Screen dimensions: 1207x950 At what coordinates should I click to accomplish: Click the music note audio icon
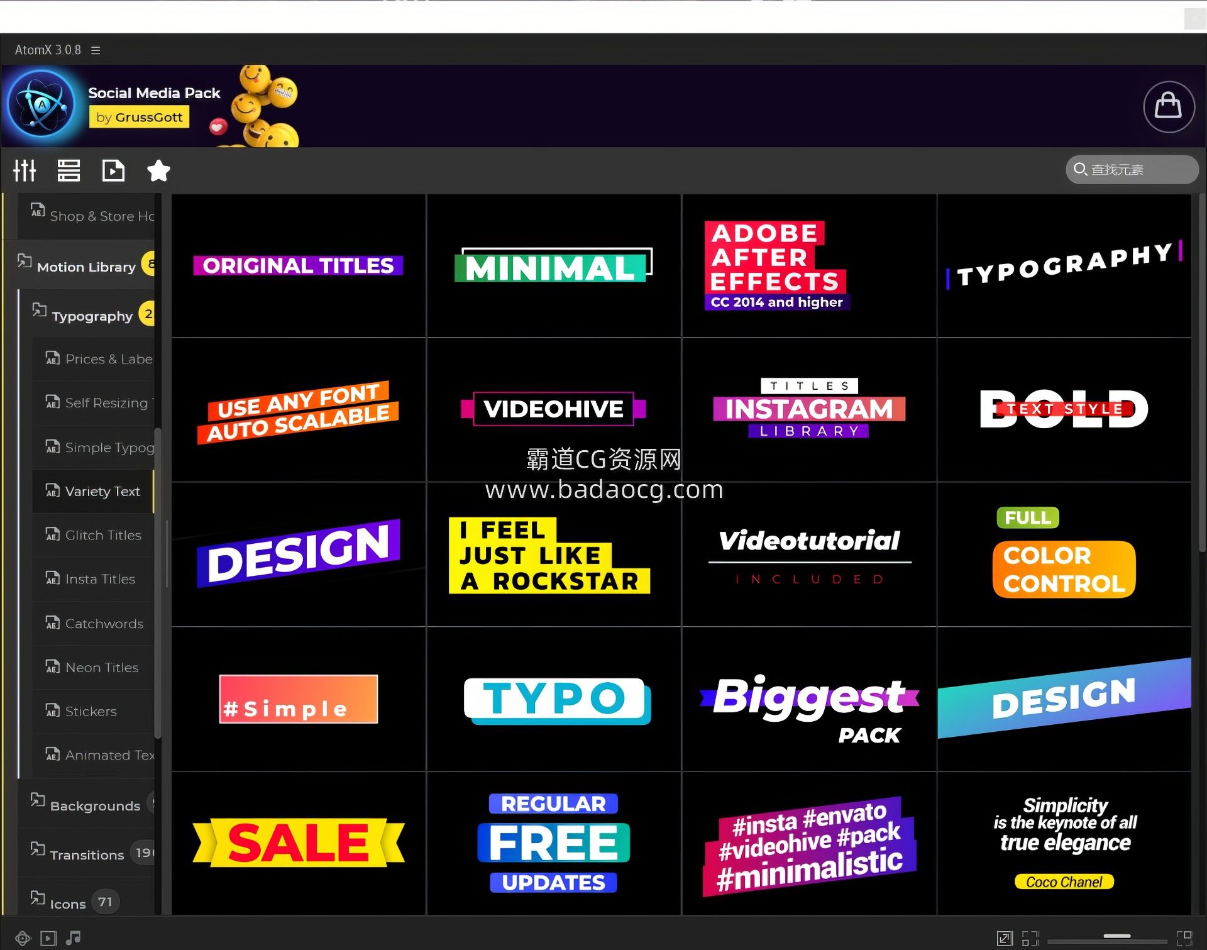click(74, 938)
